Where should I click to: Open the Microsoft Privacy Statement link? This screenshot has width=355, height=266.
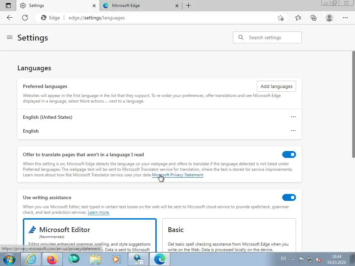(x=177, y=175)
